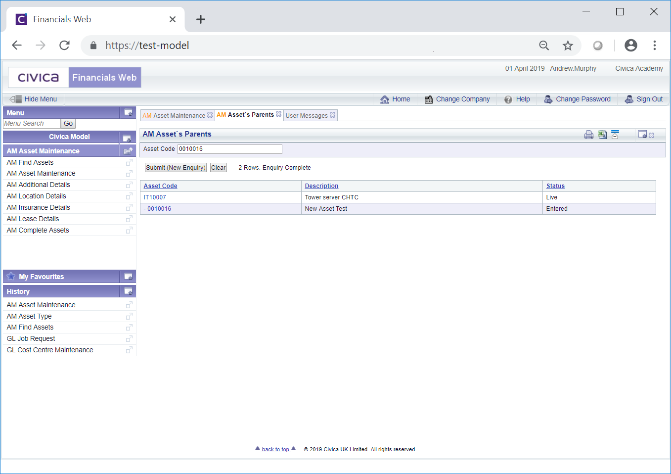The height and width of the screenshot is (474, 671).
Task: Click the Go button beside Menu Search
Action: [68, 124]
